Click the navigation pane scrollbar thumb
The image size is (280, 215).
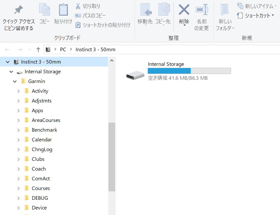click(112, 157)
